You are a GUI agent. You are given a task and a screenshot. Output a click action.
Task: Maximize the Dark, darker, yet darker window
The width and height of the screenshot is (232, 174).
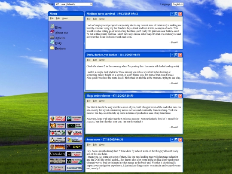pyautogui.click(x=176, y=55)
